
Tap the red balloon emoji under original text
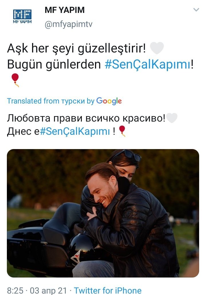coord(15,80)
